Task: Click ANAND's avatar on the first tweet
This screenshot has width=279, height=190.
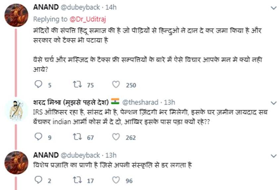Action: (16, 15)
